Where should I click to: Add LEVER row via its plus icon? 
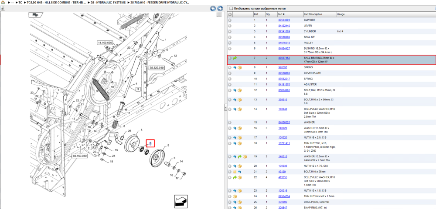coord(230,26)
